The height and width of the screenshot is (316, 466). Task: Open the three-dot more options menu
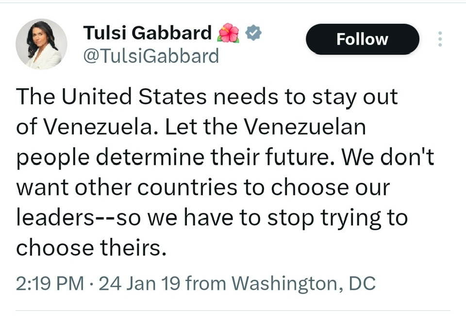coord(440,39)
